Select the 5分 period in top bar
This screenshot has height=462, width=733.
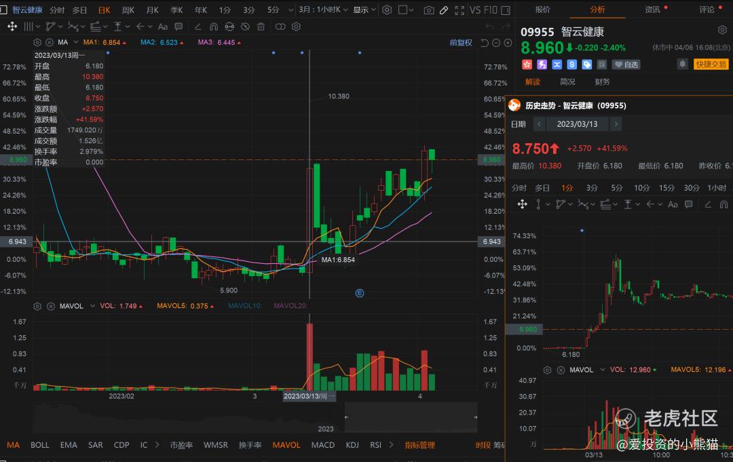273,9
